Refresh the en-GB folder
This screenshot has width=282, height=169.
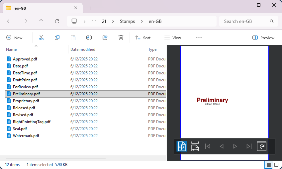coord(57,21)
